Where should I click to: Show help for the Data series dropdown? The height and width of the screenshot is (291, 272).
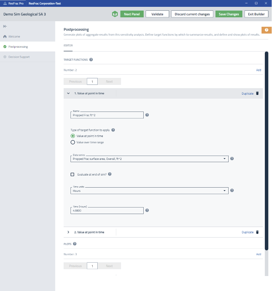pyautogui.click(x=232, y=159)
